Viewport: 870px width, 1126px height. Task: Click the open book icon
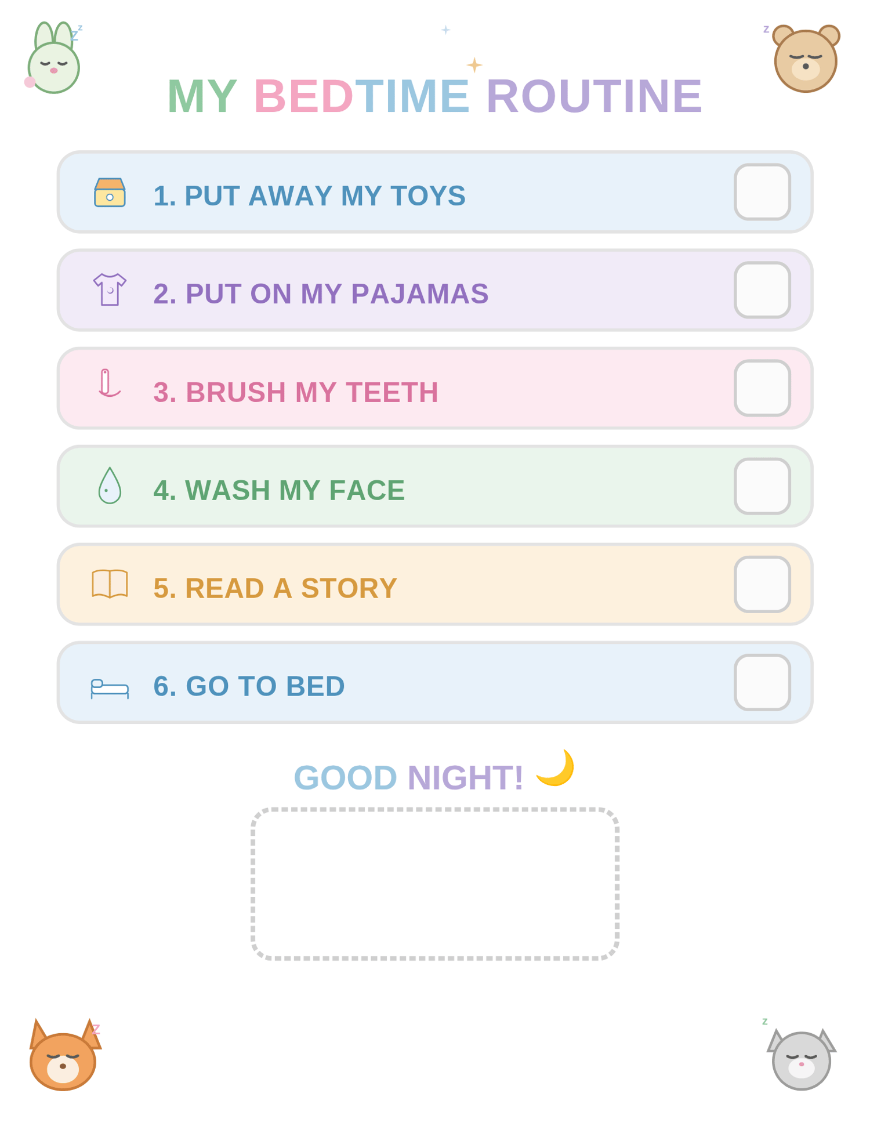[x=110, y=584]
